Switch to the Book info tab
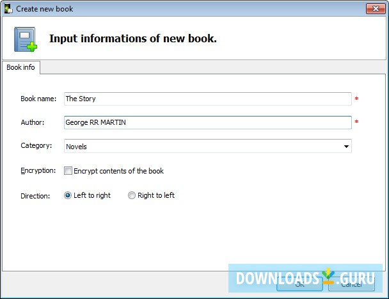The height and width of the screenshot is (299, 389). coord(21,67)
